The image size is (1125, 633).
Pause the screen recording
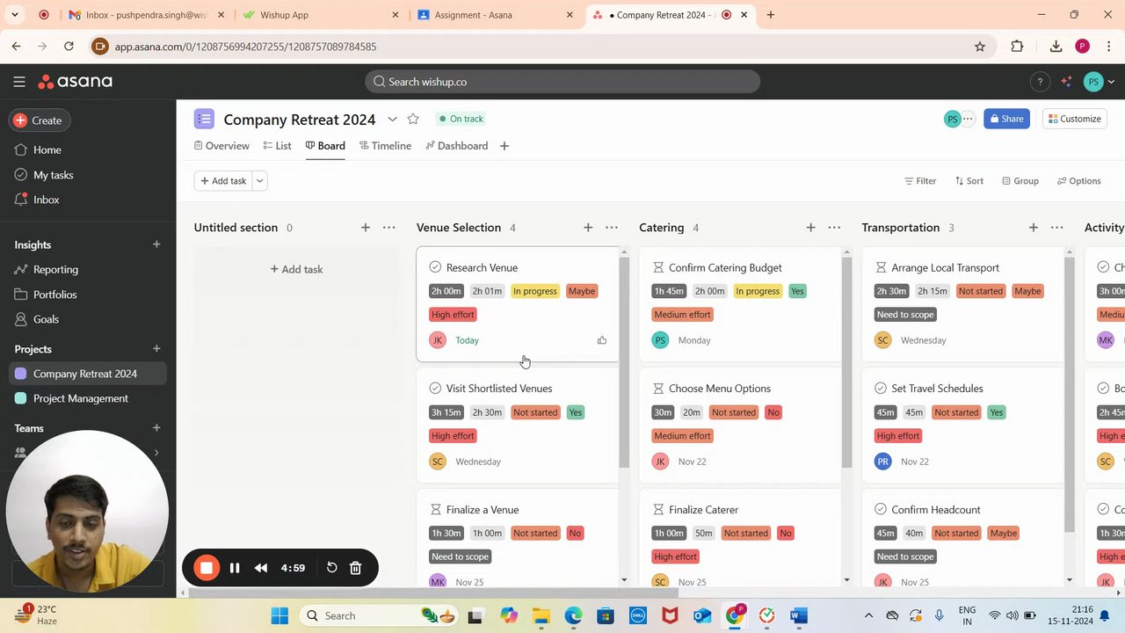tap(235, 568)
